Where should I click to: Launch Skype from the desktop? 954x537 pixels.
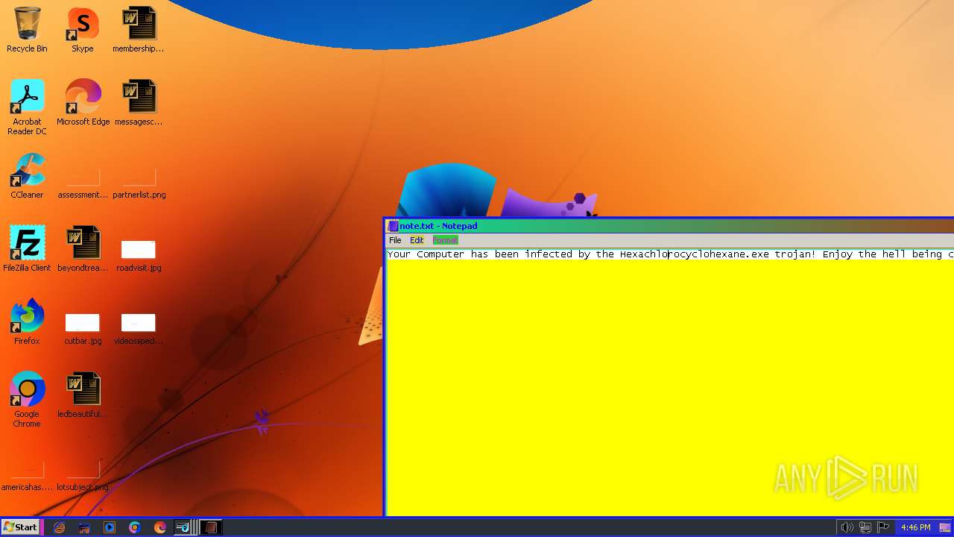pyautogui.click(x=83, y=30)
